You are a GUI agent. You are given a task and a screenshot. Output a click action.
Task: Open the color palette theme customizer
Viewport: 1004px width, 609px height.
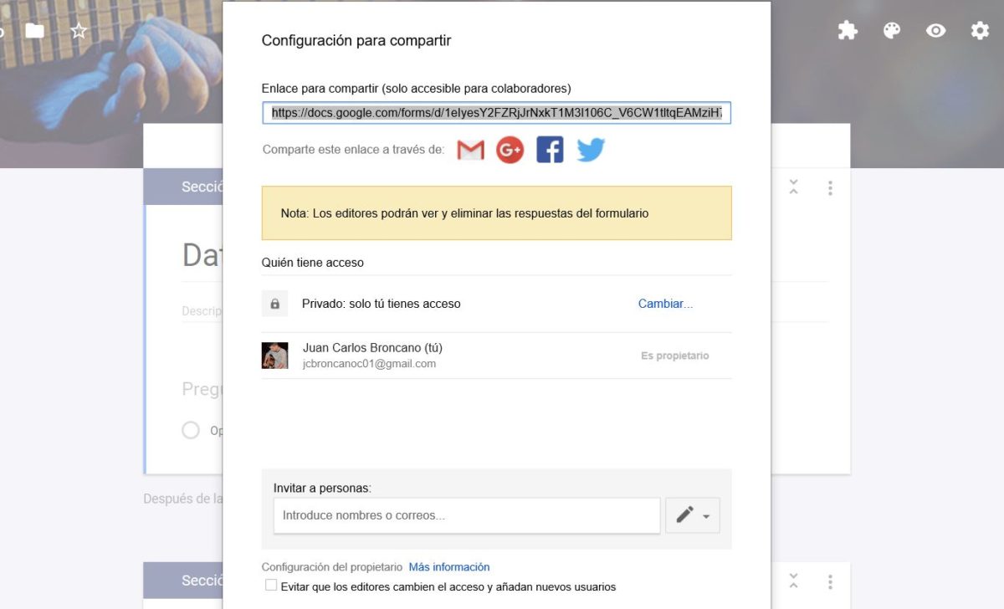(891, 29)
